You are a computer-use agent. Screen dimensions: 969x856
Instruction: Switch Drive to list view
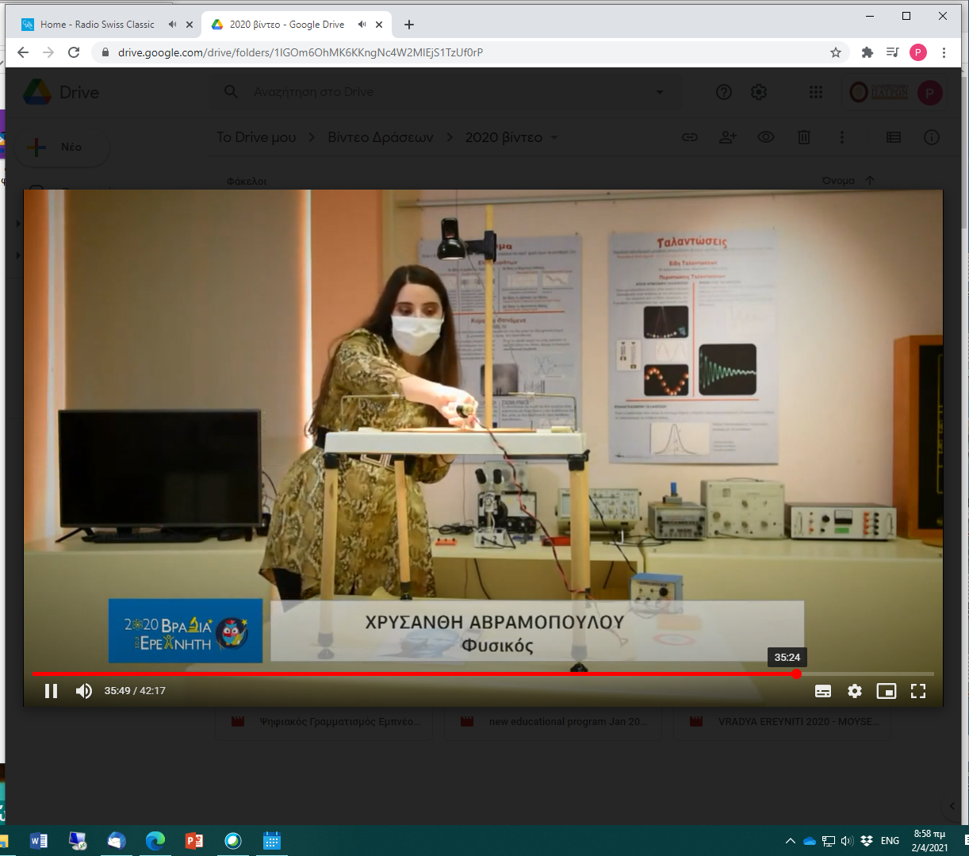894,137
